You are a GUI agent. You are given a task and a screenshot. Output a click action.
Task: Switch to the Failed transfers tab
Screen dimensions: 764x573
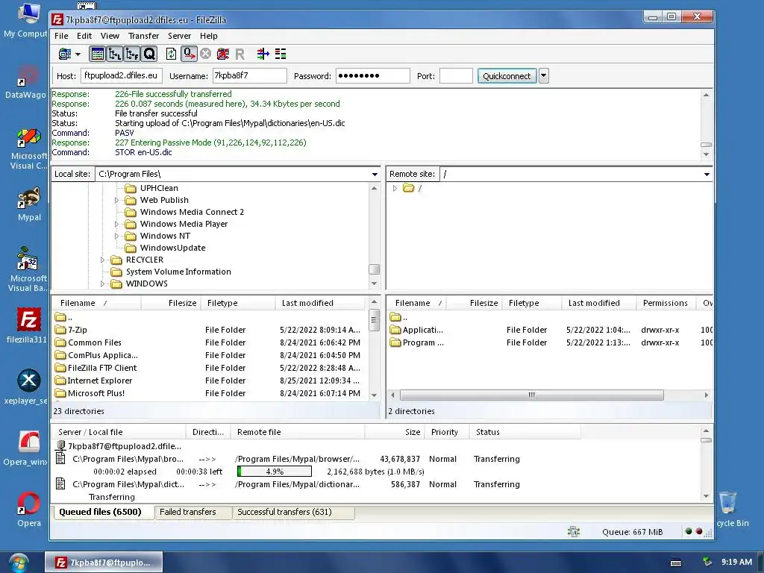193,512
